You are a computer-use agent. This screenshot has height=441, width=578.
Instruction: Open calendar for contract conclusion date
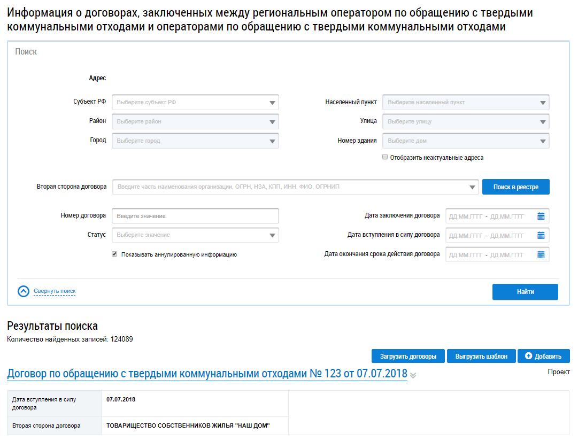[x=541, y=216]
